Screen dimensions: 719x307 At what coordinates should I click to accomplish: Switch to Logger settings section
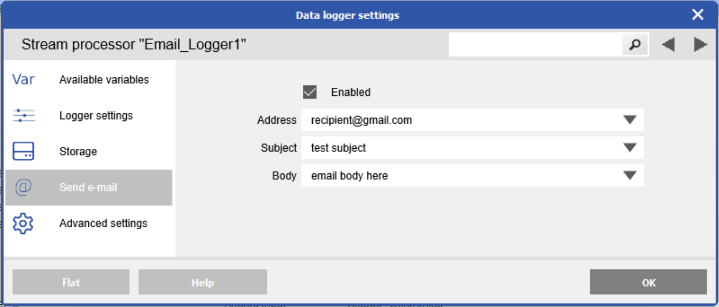click(96, 116)
